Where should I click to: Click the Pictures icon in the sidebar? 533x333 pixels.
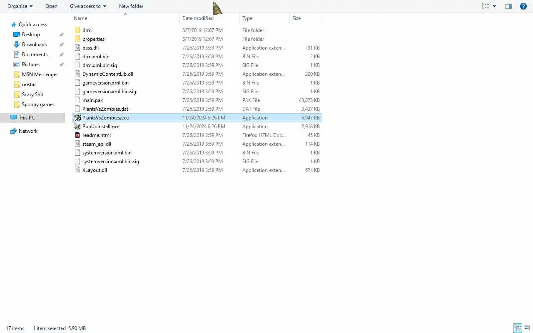click(17, 65)
